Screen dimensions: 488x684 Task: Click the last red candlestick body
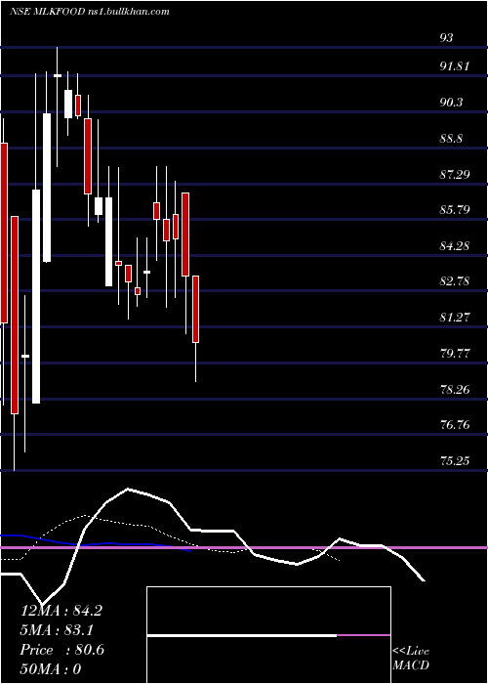pyautogui.click(x=196, y=310)
